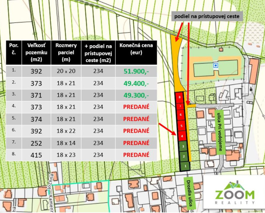Select red parcel number 4 on map
This screenshot has height=213, width=265.
(x=182, y=136)
